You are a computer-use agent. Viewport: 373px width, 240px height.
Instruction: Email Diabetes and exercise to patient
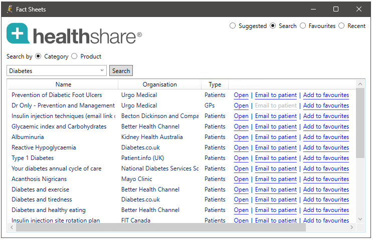click(x=276, y=189)
